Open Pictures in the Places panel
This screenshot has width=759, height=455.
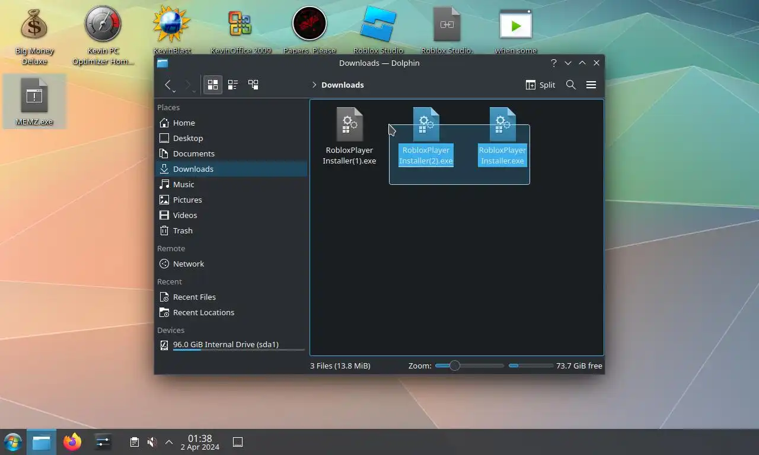(x=231, y=200)
